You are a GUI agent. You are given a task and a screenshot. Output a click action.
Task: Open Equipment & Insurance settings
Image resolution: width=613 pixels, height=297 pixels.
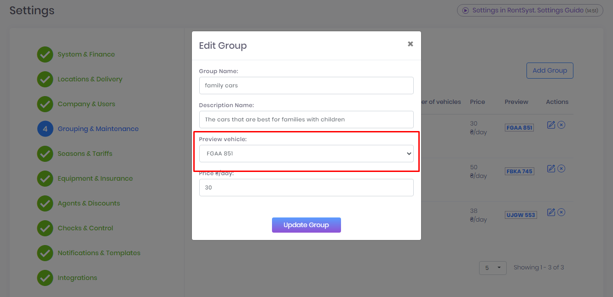click(x=95, y=179)
